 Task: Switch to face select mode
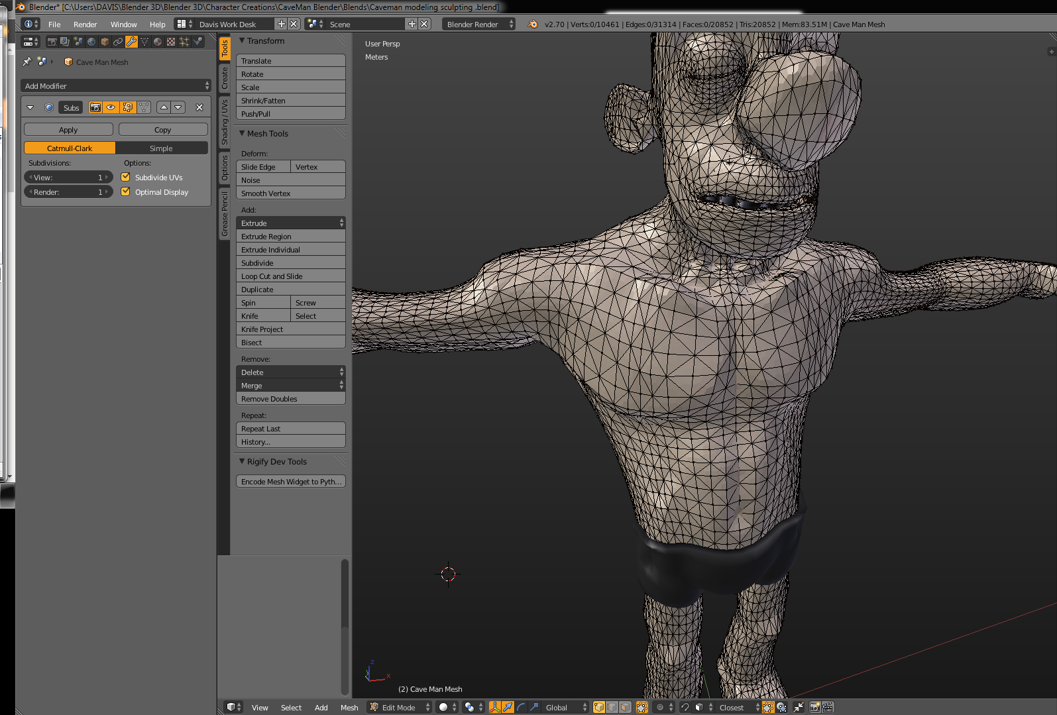tap(626, 707)
